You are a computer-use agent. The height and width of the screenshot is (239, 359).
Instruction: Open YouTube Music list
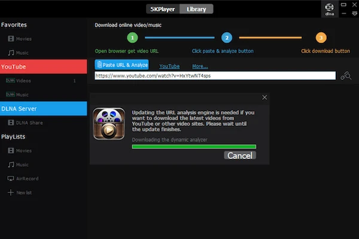pyautogui.click(x=17, y=94)
